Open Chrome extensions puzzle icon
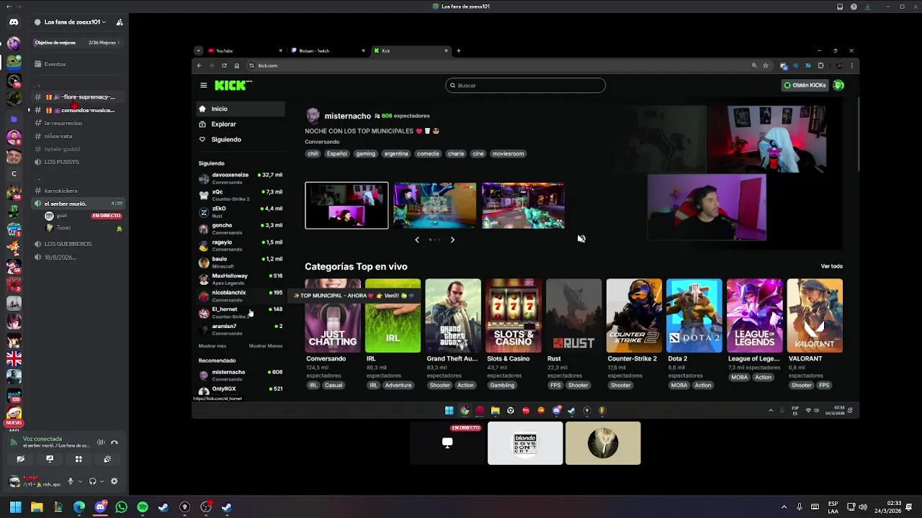 820,65
